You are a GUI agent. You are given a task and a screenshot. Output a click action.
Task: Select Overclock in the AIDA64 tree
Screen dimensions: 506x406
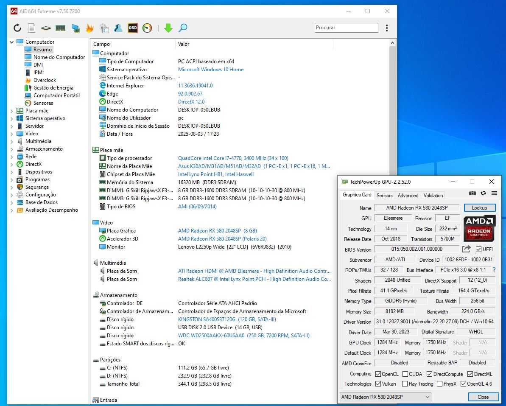coord(45,80)
